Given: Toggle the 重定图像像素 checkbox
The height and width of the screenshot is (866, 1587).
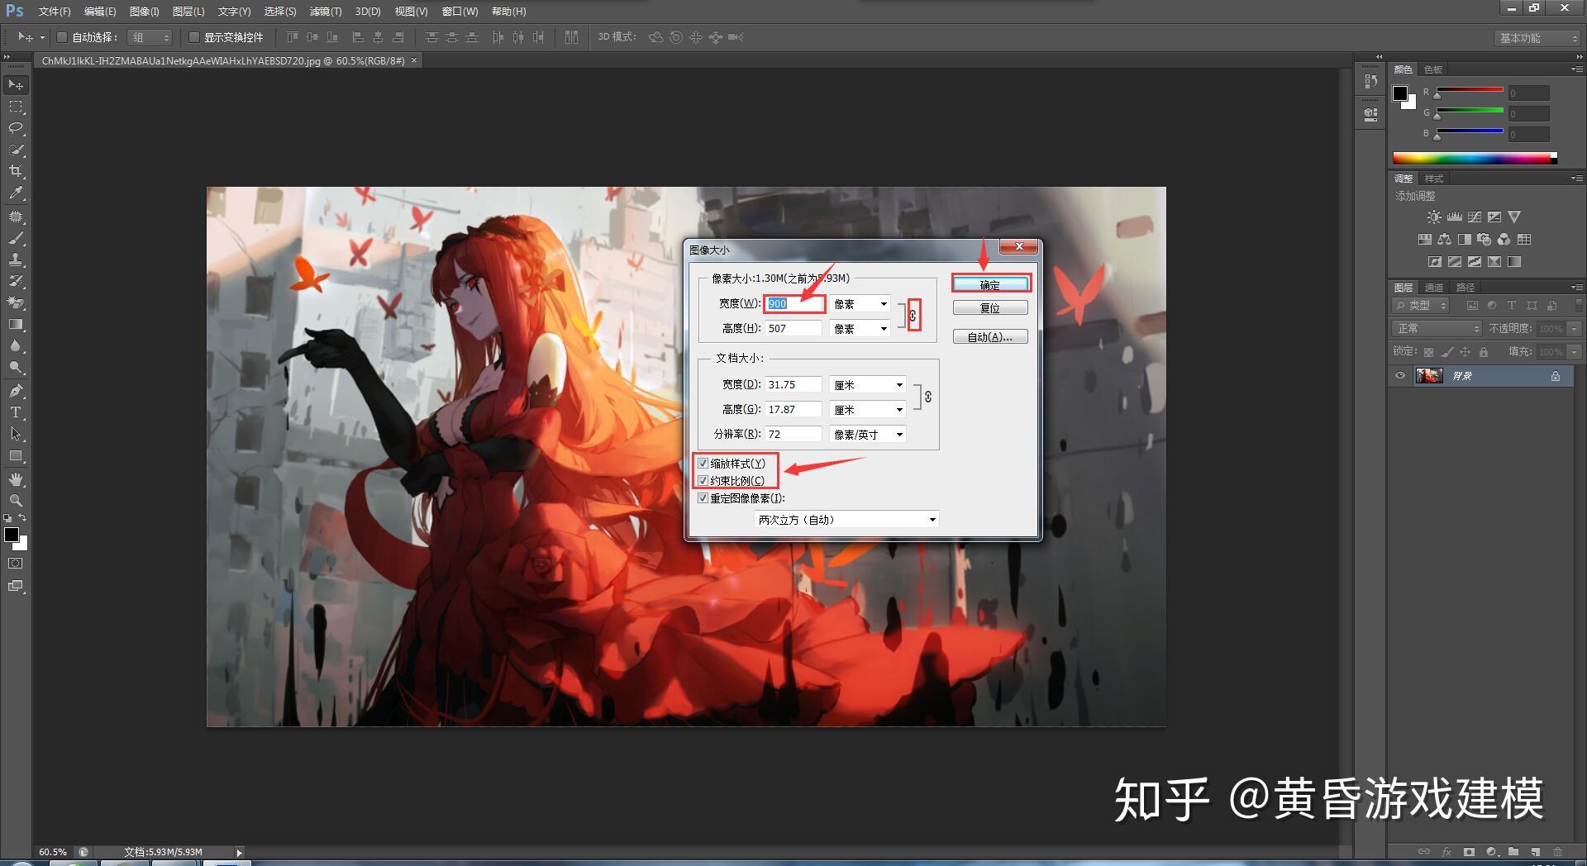Looking at the screenshot, I should point(703,498).
